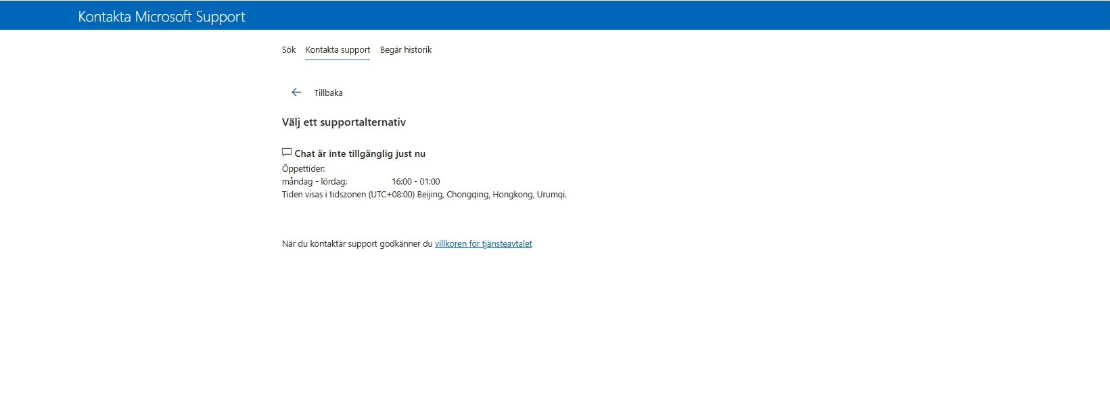Click the Kontakta Microsoft Support header title
This screenshot has width=1110, height=413.
click(x=162, y=16)
